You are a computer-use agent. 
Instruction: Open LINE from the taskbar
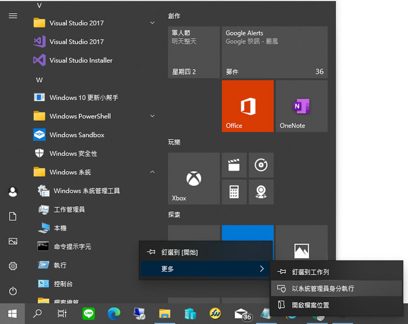(x=88, y=314)
